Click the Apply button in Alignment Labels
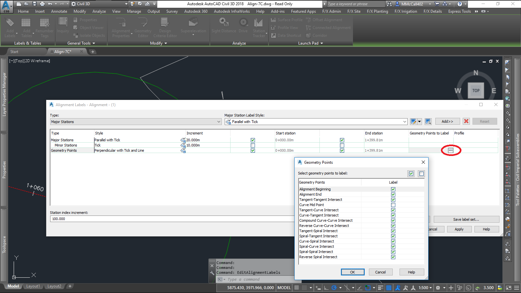 pos(459,229)
